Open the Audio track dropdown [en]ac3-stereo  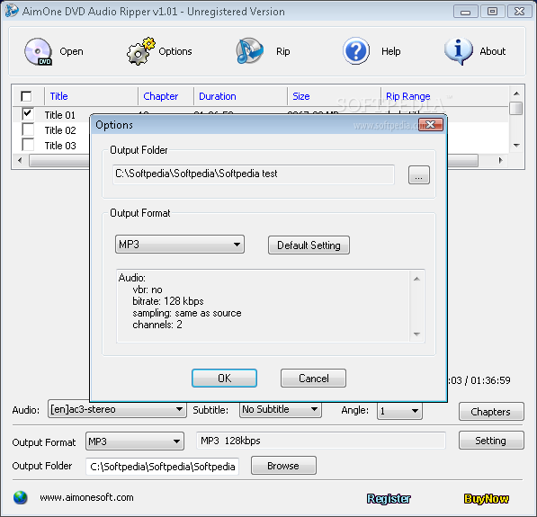[117, 409]
